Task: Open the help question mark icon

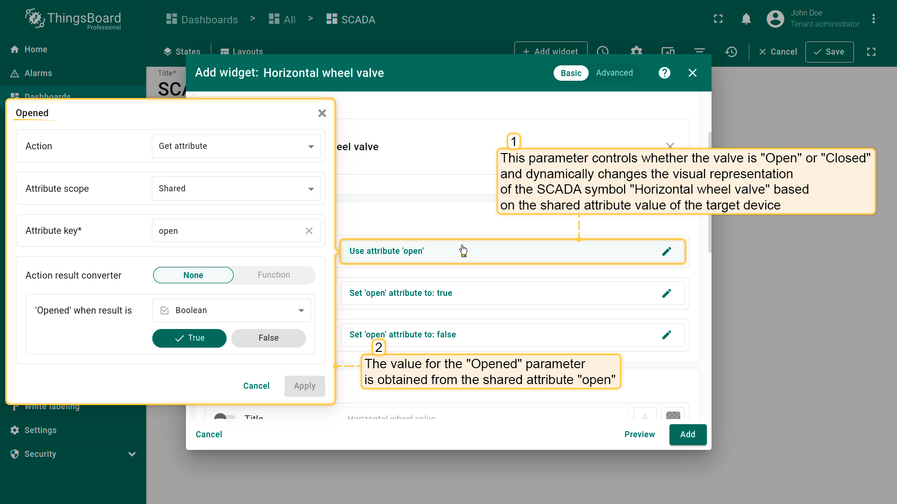Action: click(664, 73)
